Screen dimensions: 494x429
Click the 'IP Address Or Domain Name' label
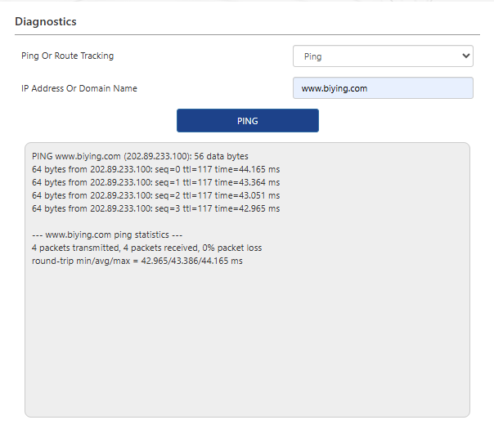(x=79, y=88)
